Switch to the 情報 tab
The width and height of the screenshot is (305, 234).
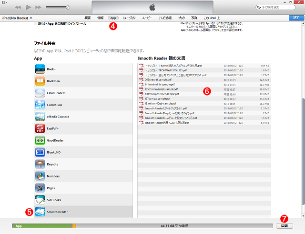click(101, 18)
